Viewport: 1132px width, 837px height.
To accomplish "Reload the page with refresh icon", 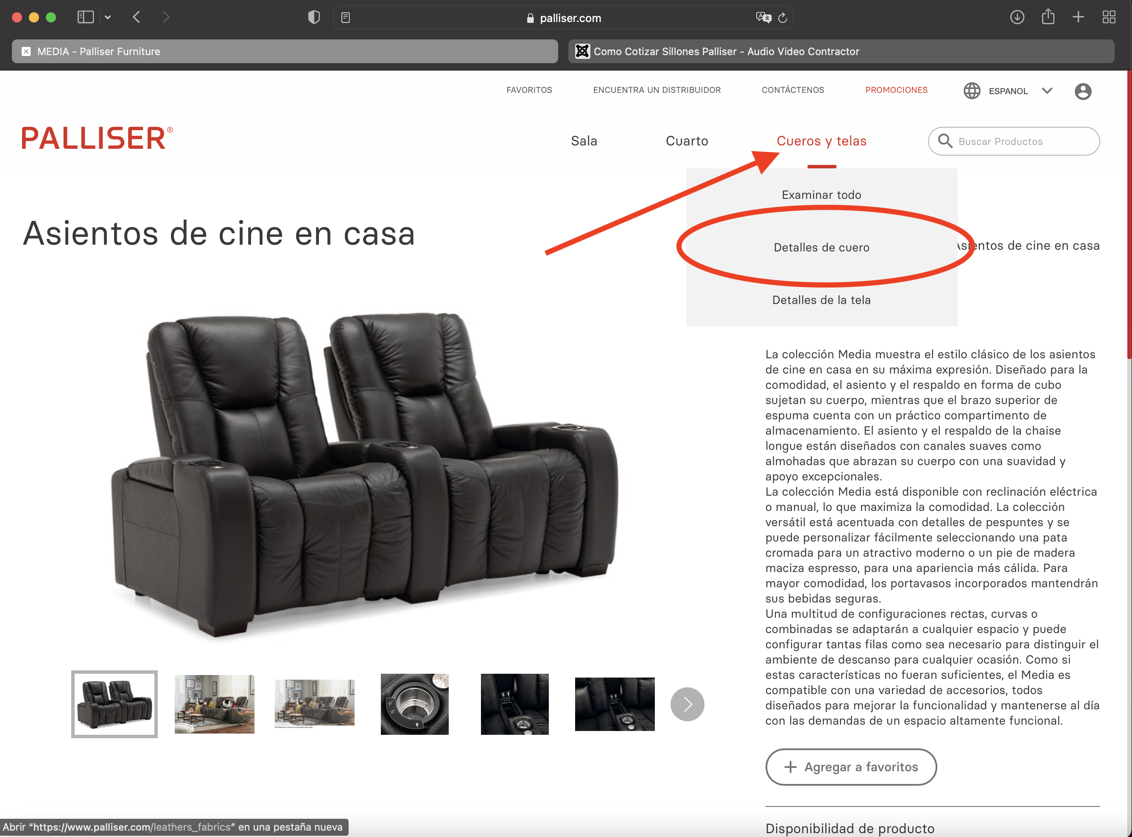I will (x=783, y=18).
